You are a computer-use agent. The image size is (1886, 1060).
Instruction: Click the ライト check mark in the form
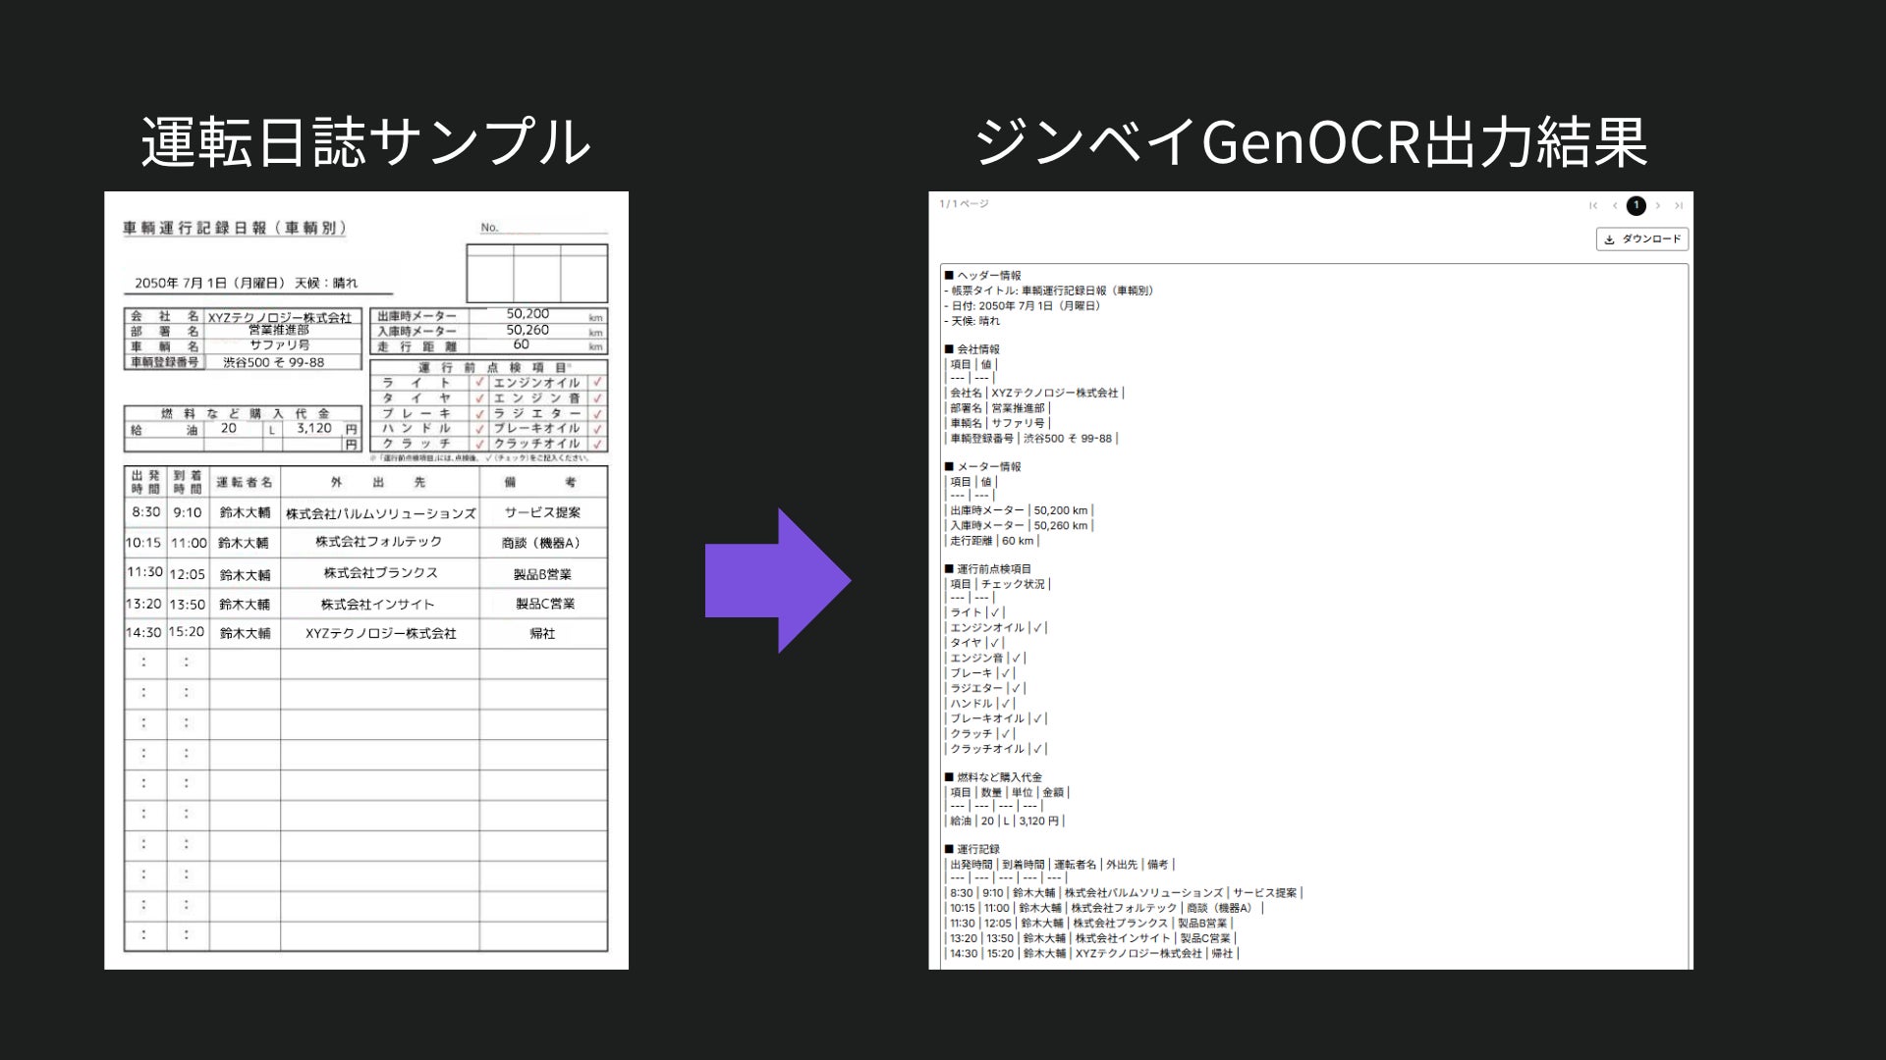coord(479,383)
